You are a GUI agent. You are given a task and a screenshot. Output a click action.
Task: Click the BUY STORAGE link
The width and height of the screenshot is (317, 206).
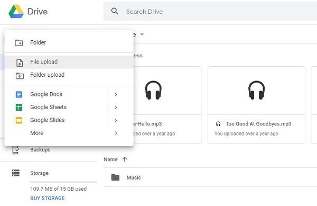(48, 198)
